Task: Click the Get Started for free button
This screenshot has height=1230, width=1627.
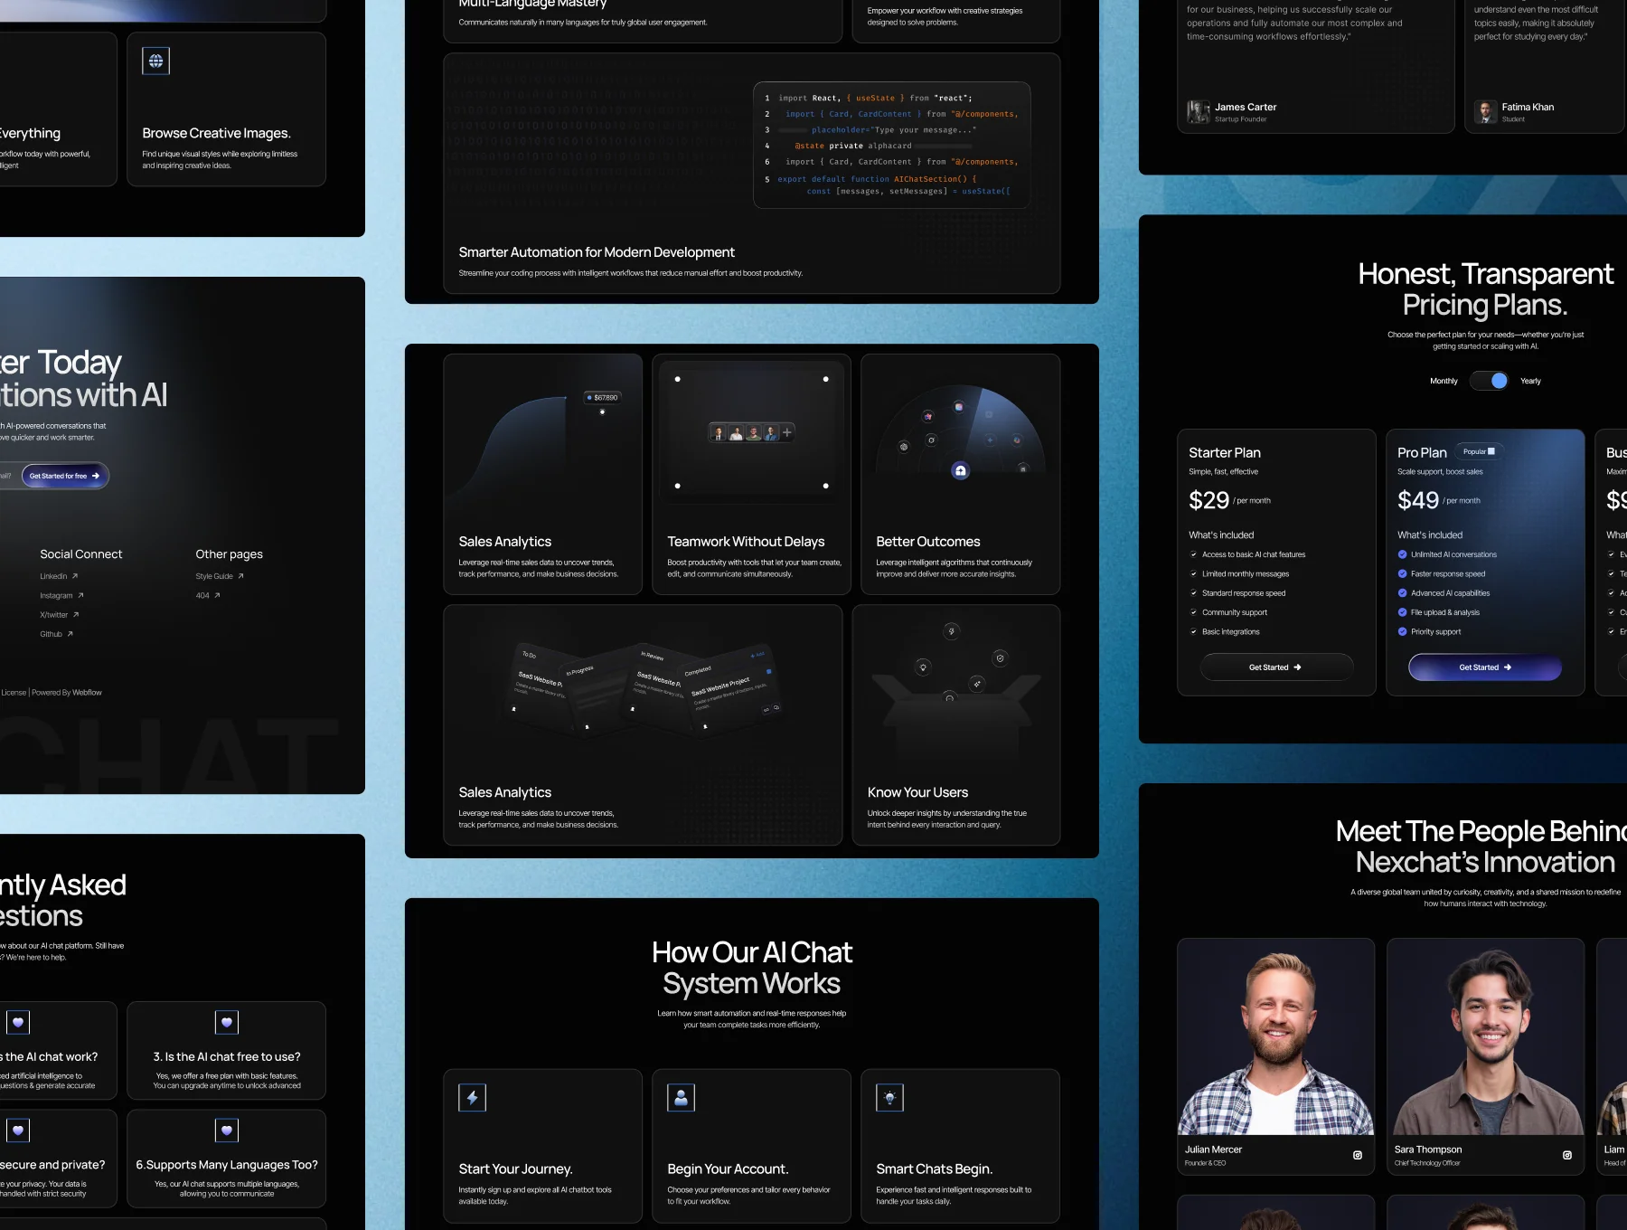Action: click(64, 476)
